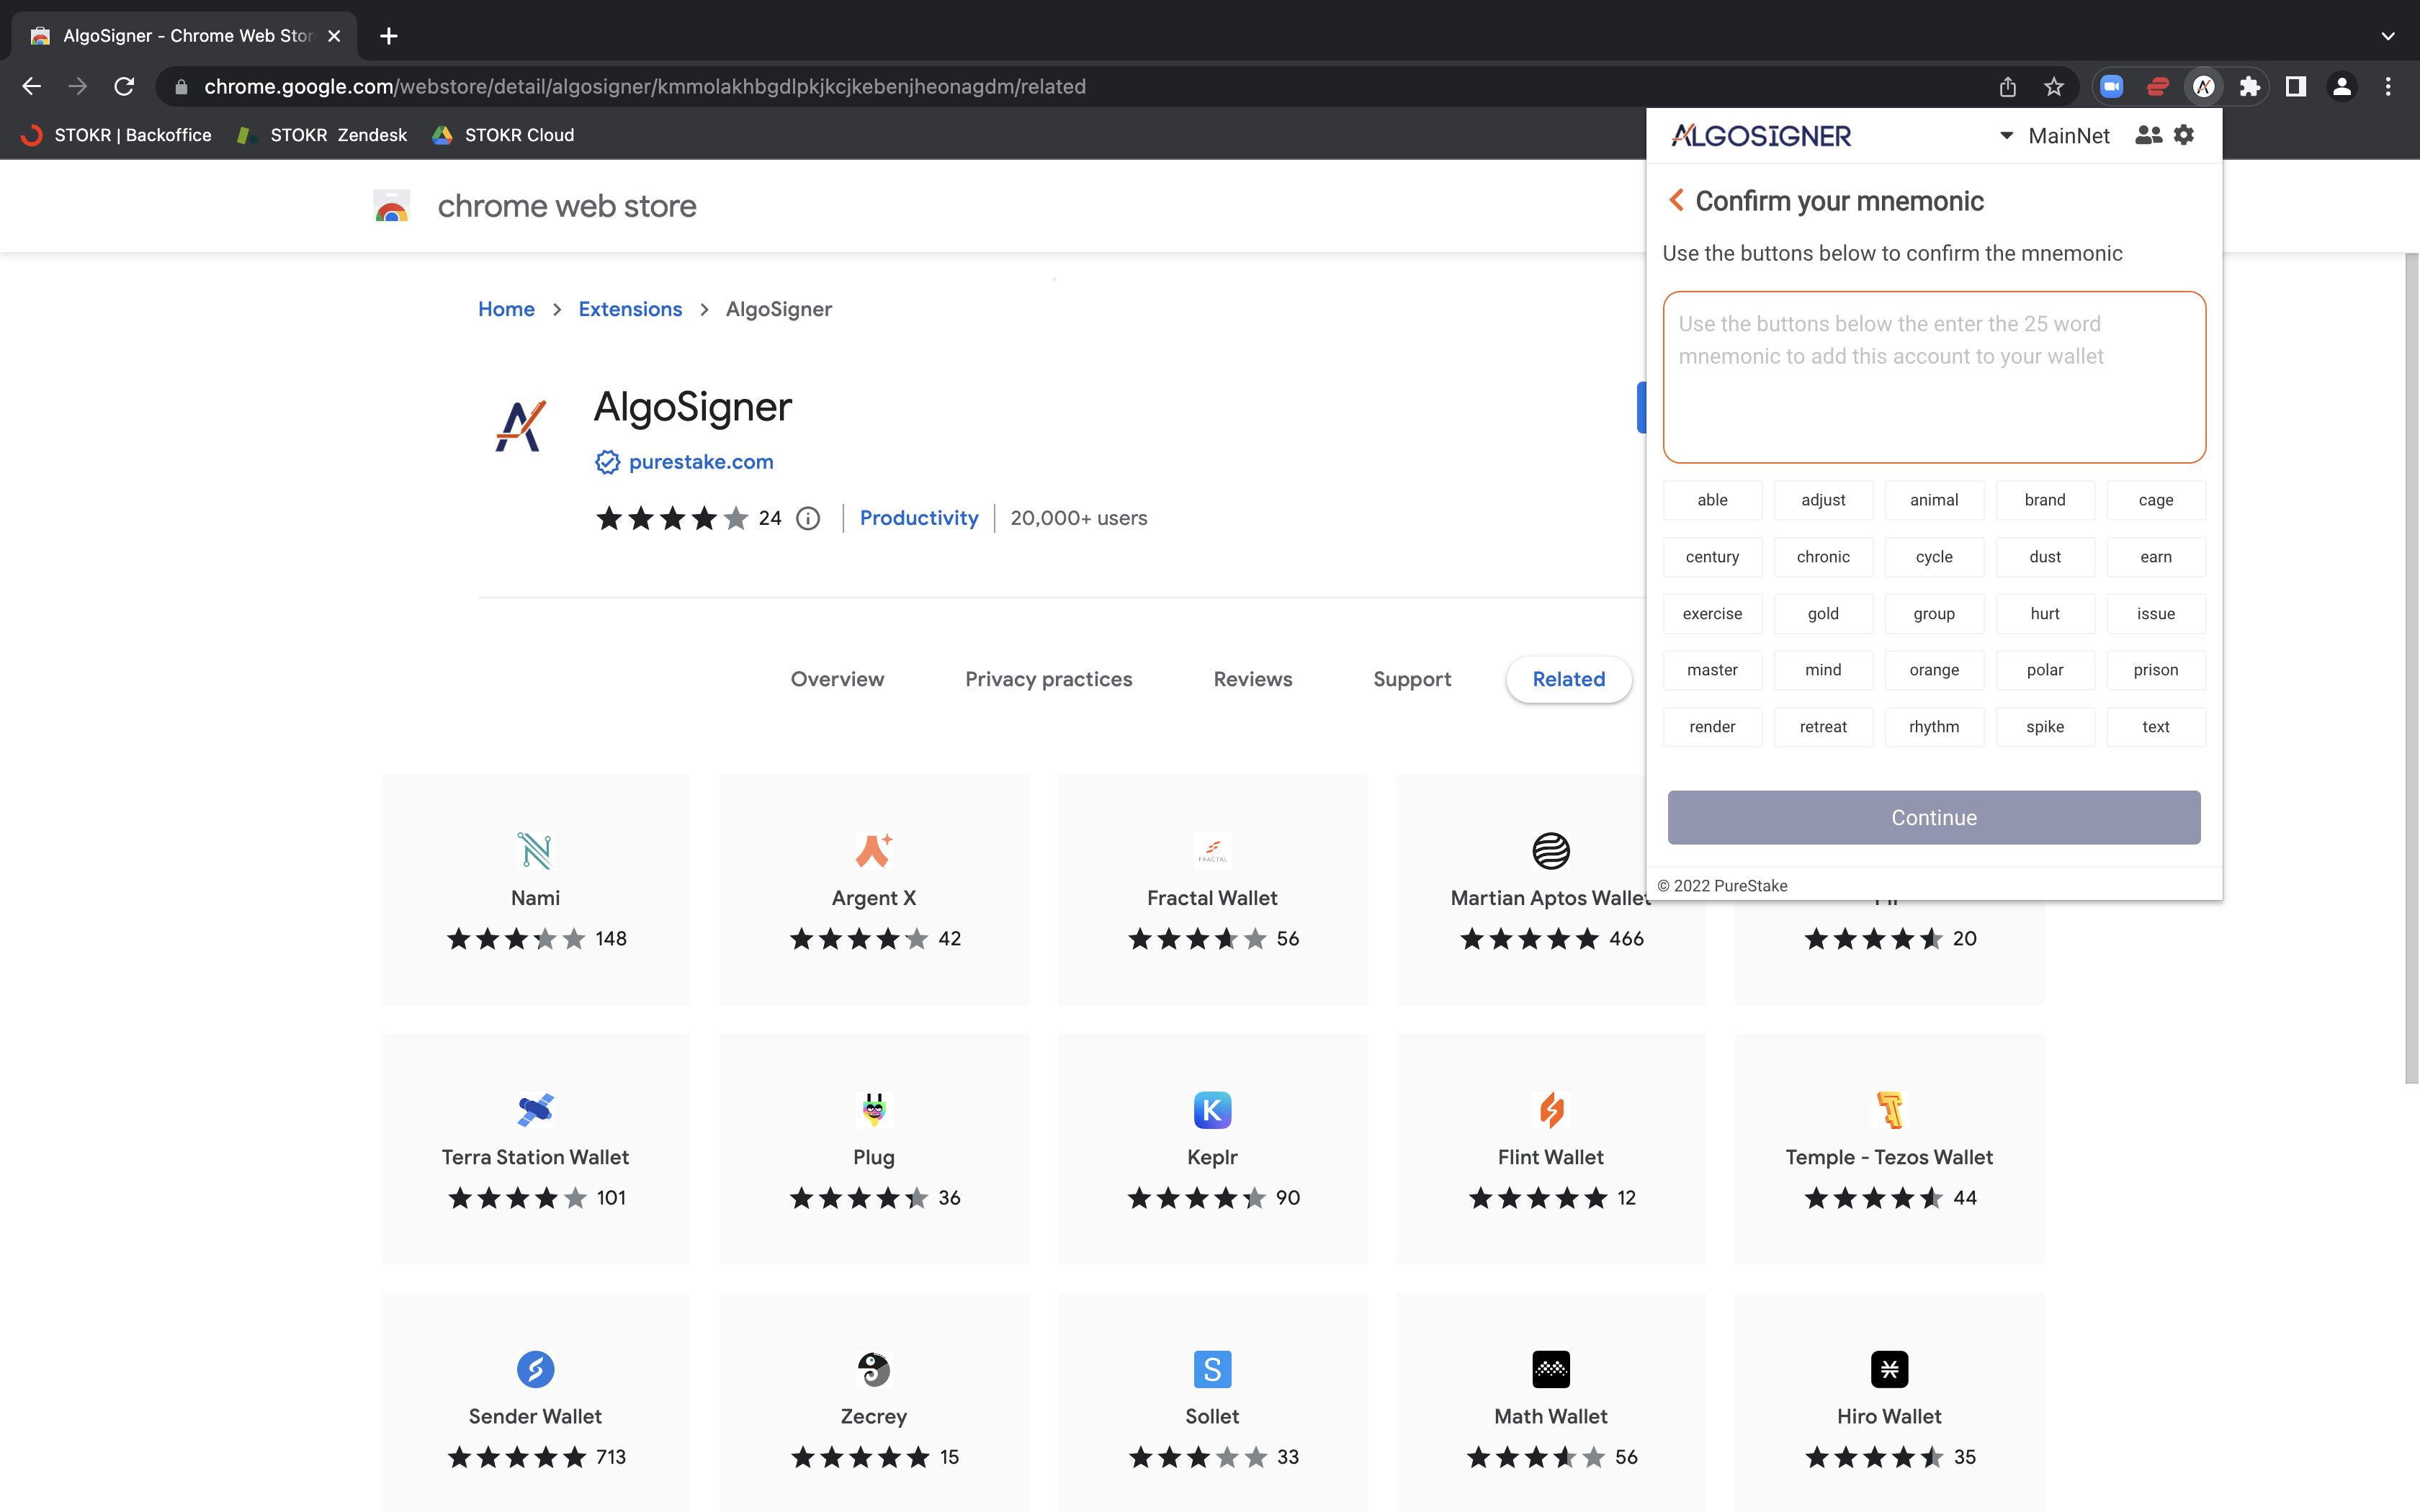The height and width of the screenshot is (1512, 2420).
Task: Open the Privacy practices tab
Action: coord(1048,679)
